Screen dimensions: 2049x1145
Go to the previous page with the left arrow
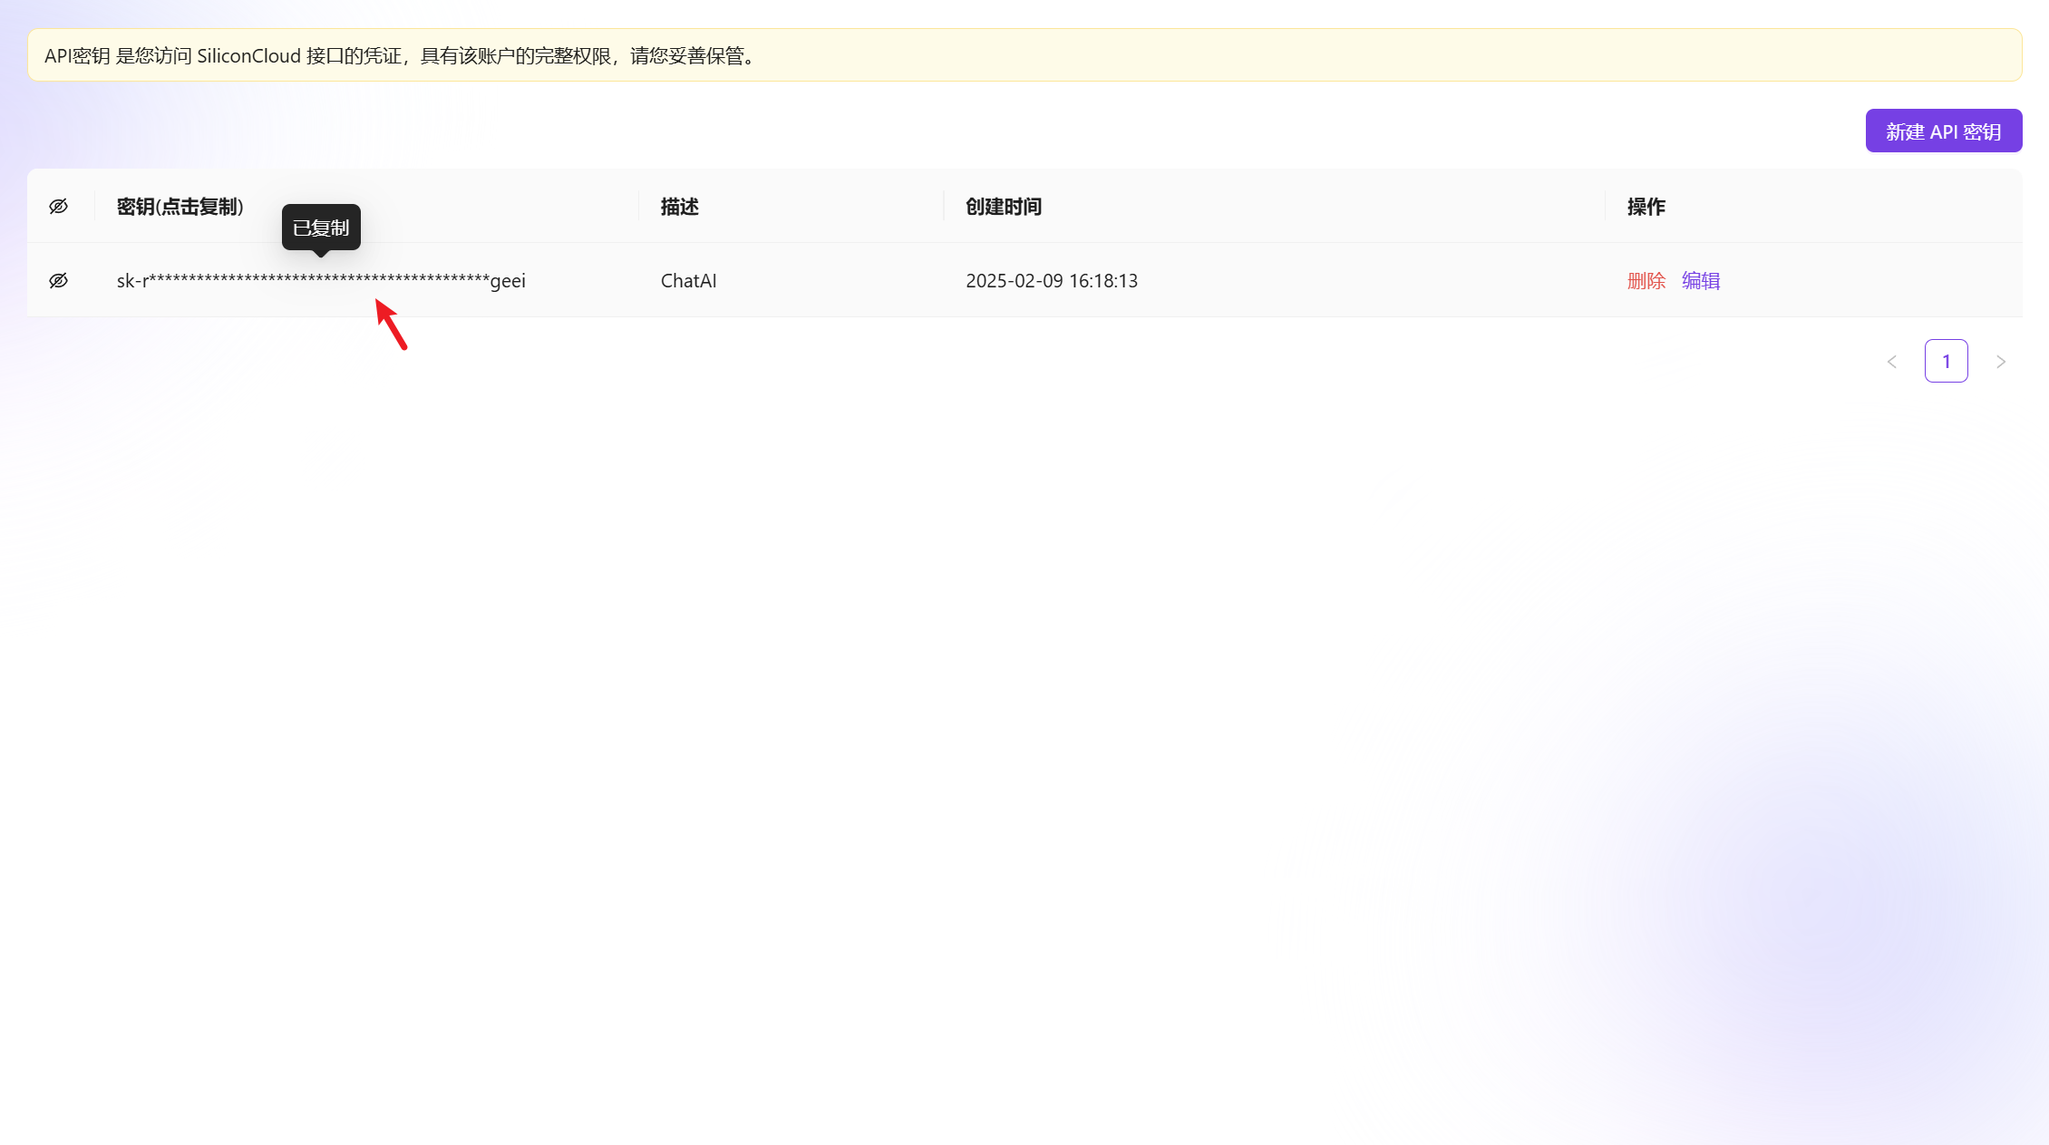pyautogui.click(x=1891, y=362)
